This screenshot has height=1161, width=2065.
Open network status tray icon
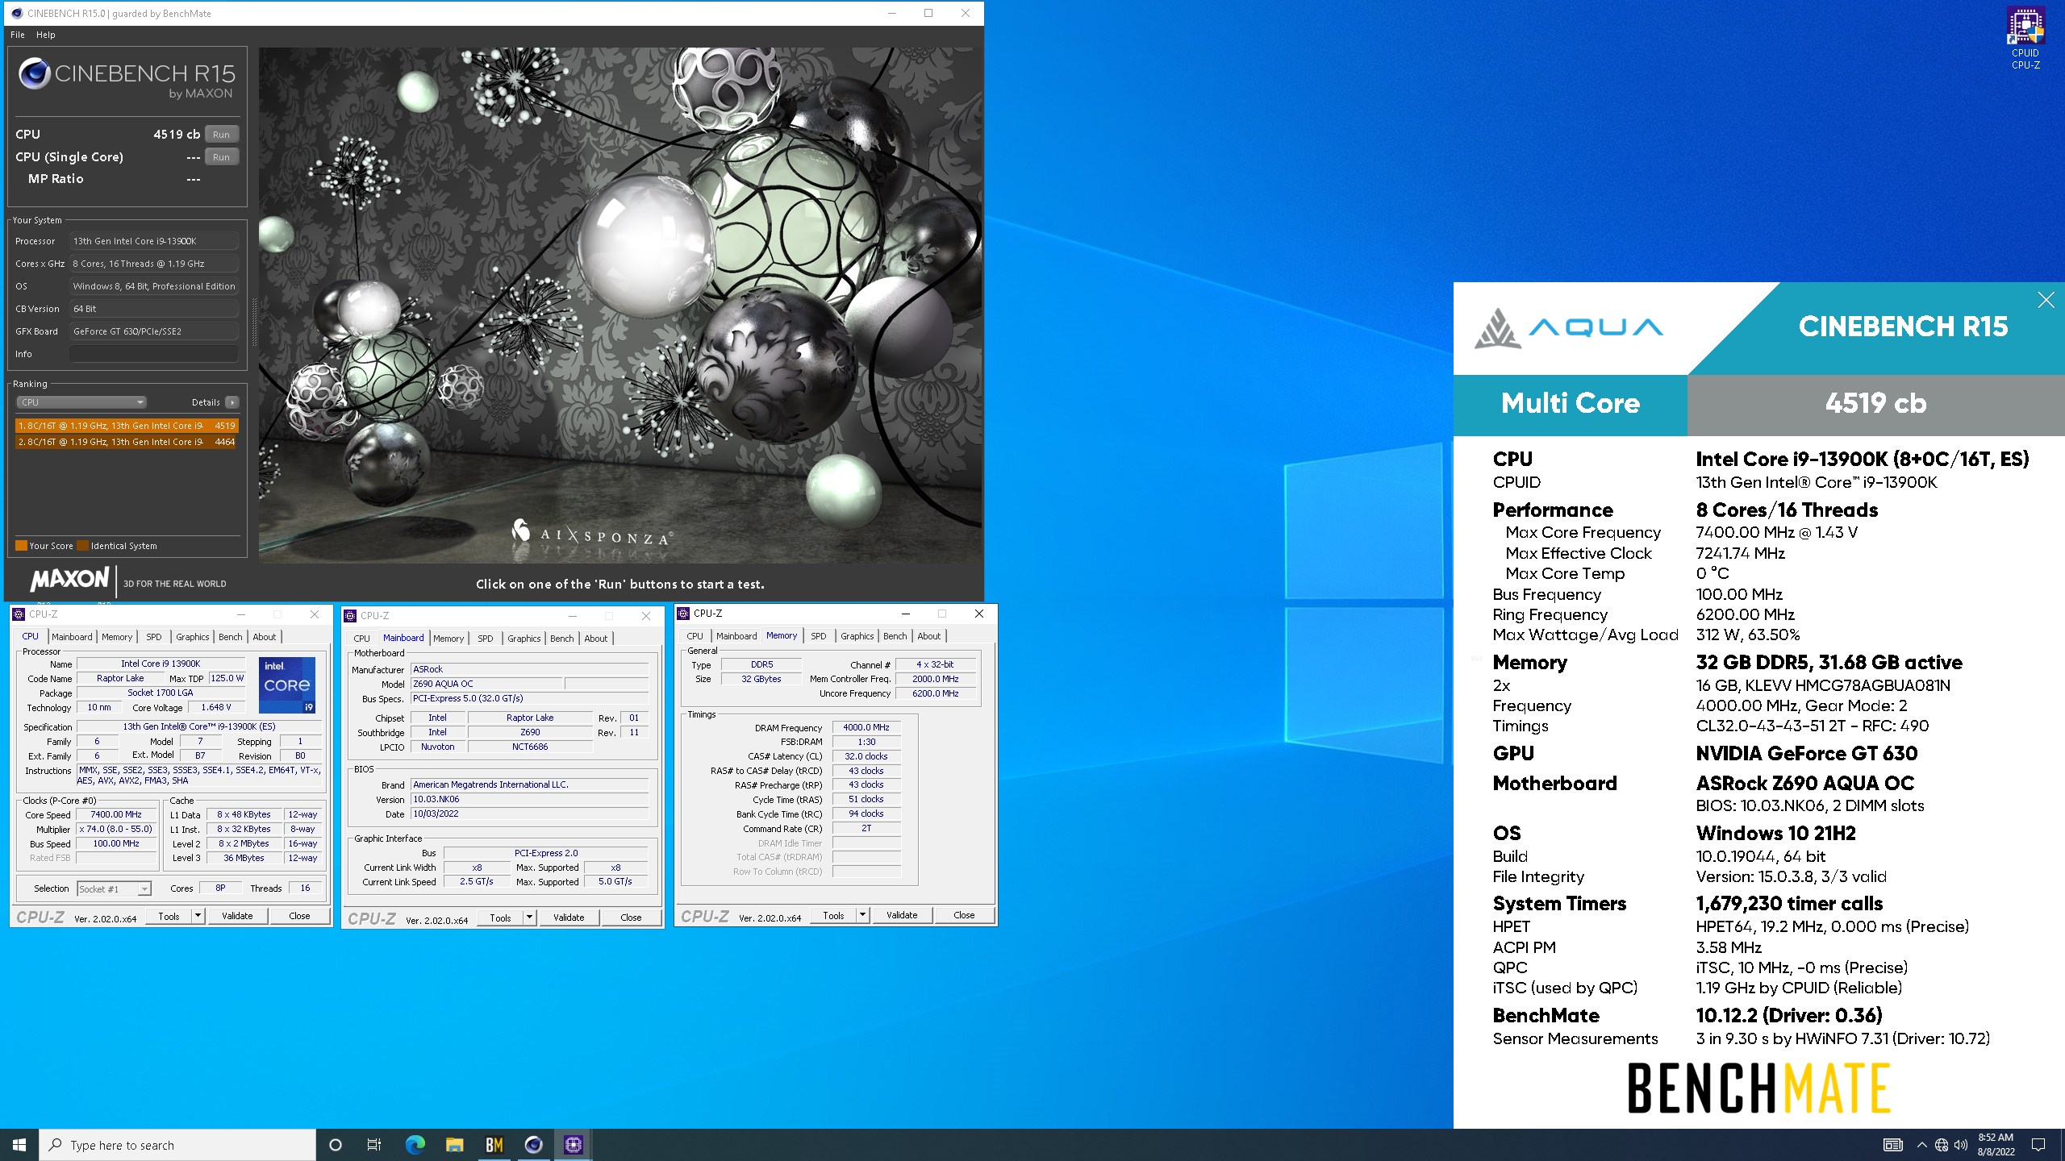1942,1145
